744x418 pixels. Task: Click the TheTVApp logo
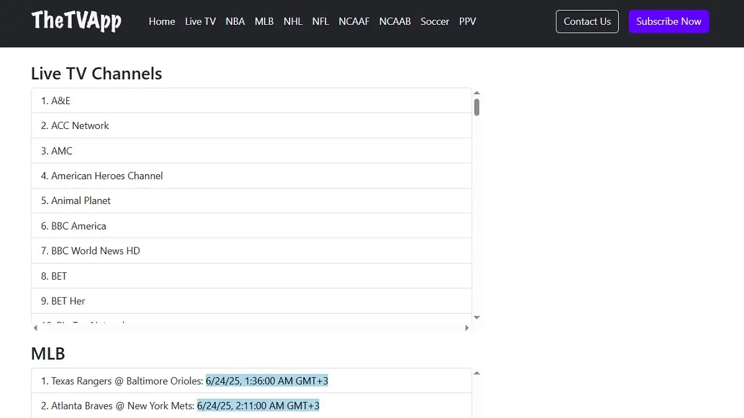[x=76, y=21]
